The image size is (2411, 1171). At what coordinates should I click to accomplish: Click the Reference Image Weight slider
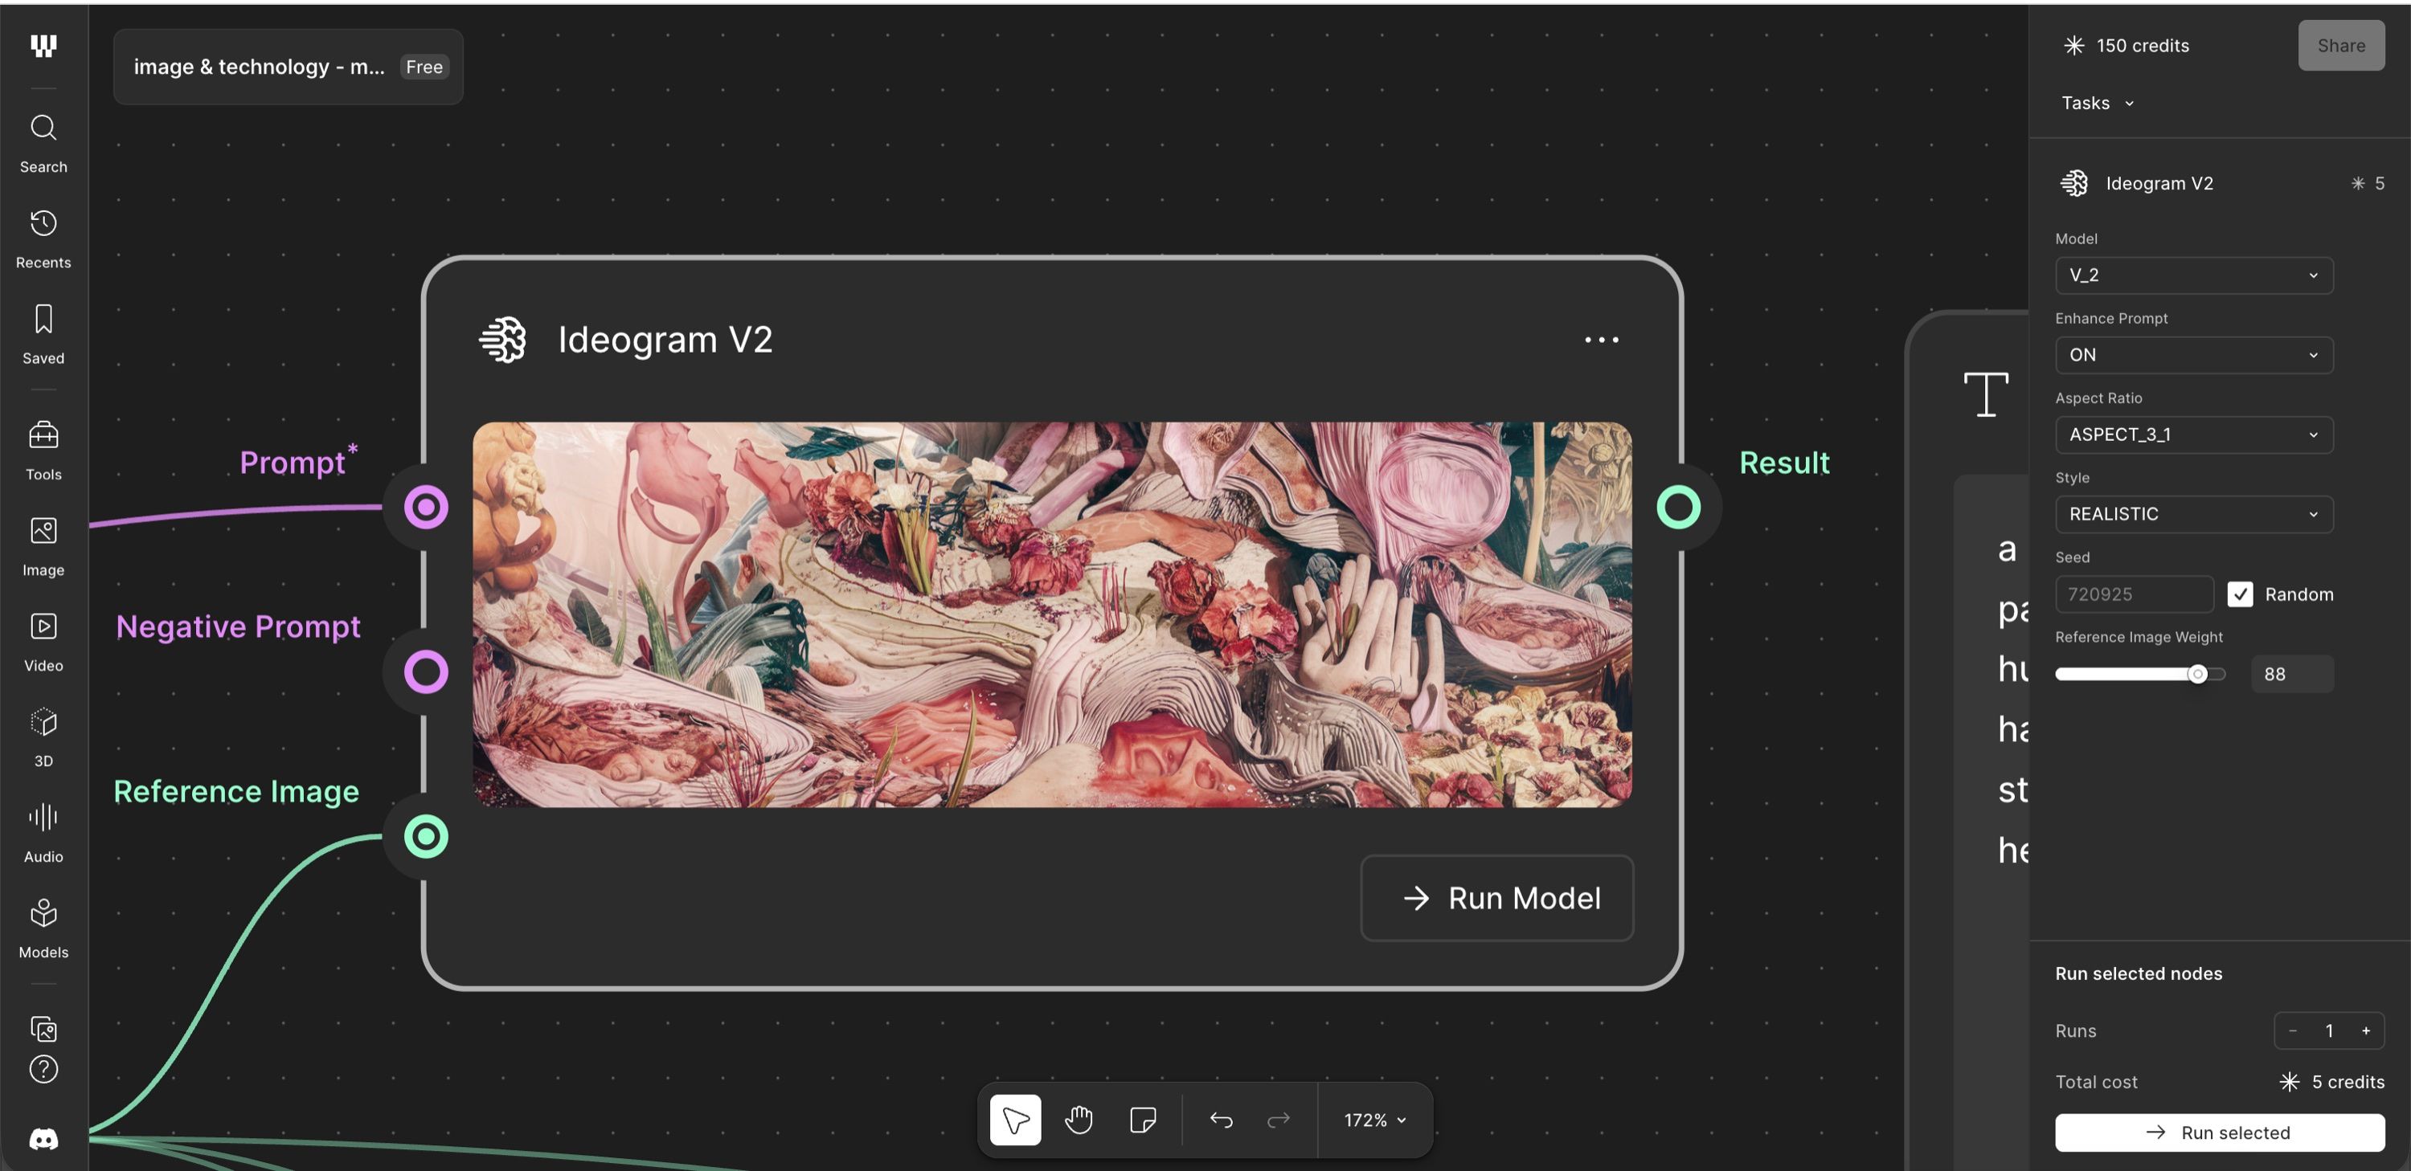pyautogui.click(x=2139, y=673)
